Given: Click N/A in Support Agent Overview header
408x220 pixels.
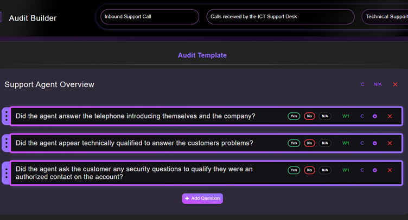Looking at the screenshot, I should pos(378,84).
